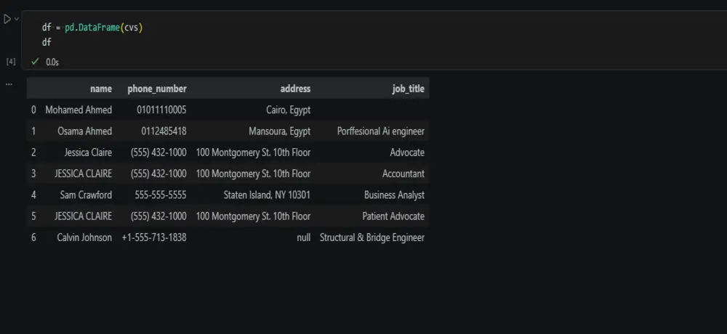Select the 'job_title' column header
This screenshot has width=727, height=334.
click(408, 89)
